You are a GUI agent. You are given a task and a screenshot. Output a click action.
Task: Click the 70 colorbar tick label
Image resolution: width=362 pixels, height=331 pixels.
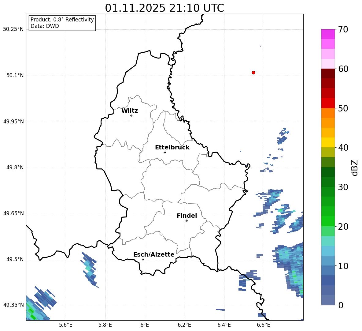click(343, 29)
